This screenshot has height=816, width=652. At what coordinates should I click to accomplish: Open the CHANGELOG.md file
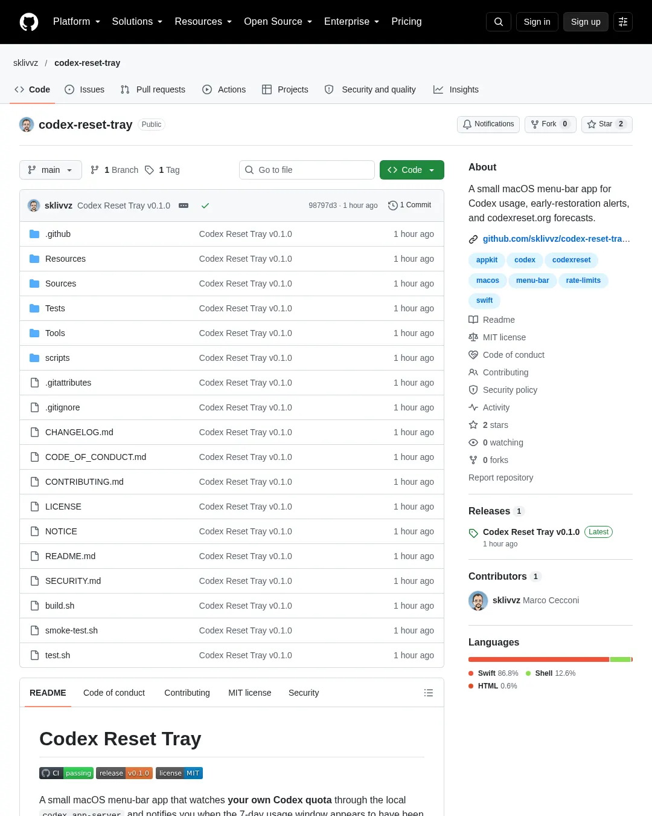click(x=79, y=432)
